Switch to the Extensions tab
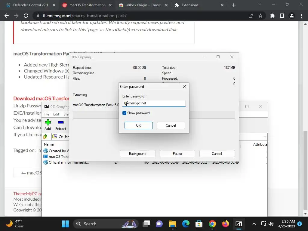 [190, 5]
